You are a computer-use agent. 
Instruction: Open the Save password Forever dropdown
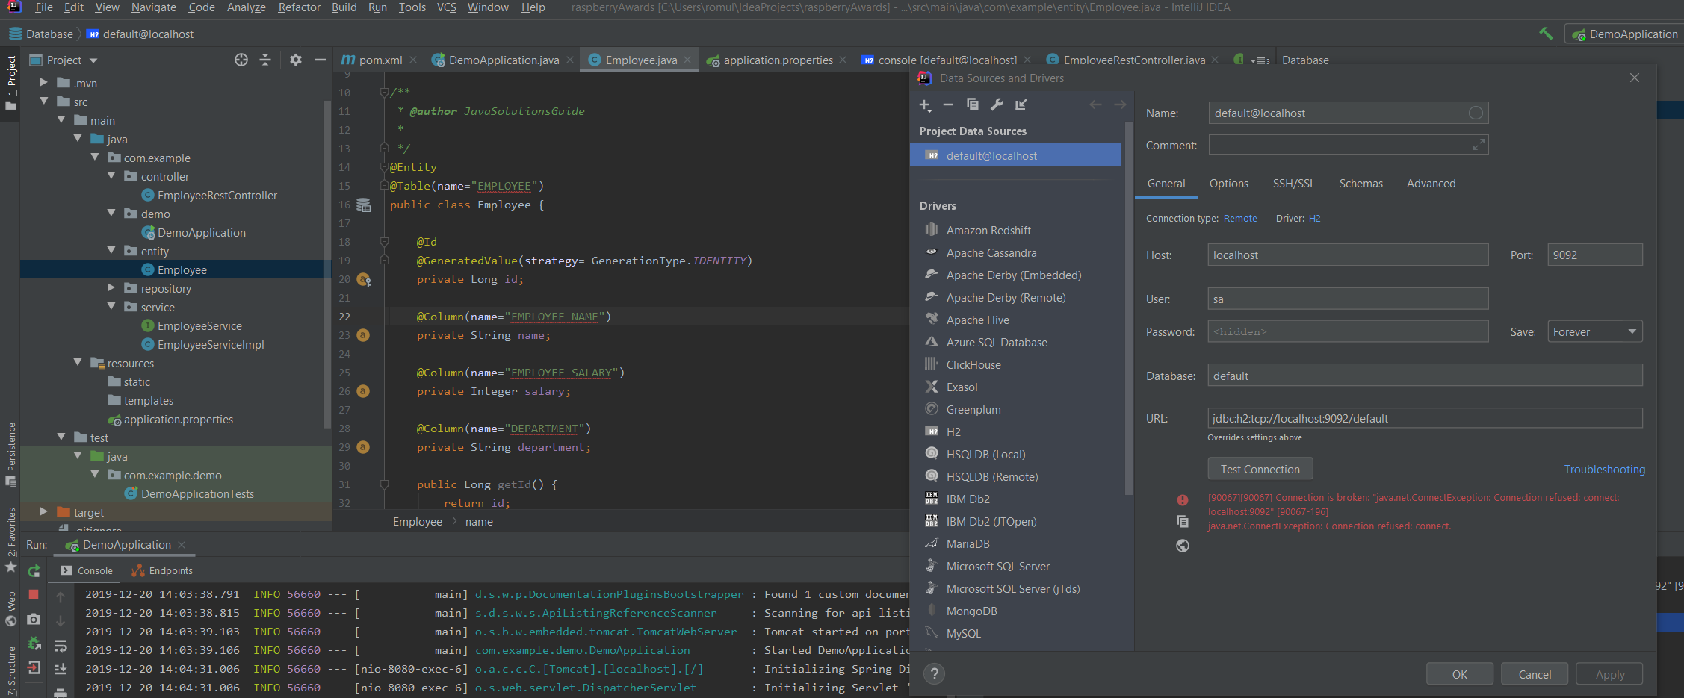[1594, 331]
